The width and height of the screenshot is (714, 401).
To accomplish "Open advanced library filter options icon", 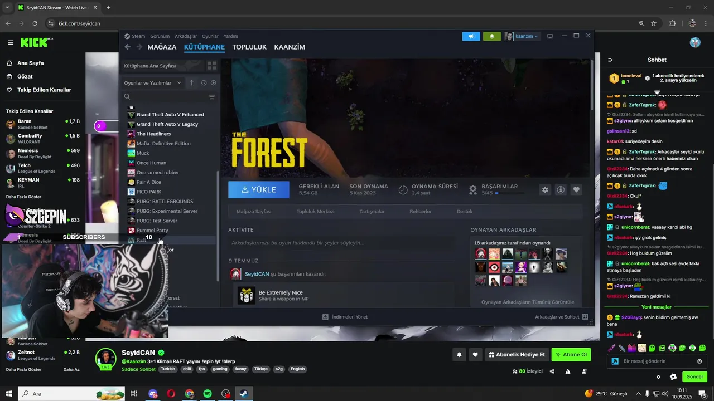I will tap(212, 97).
